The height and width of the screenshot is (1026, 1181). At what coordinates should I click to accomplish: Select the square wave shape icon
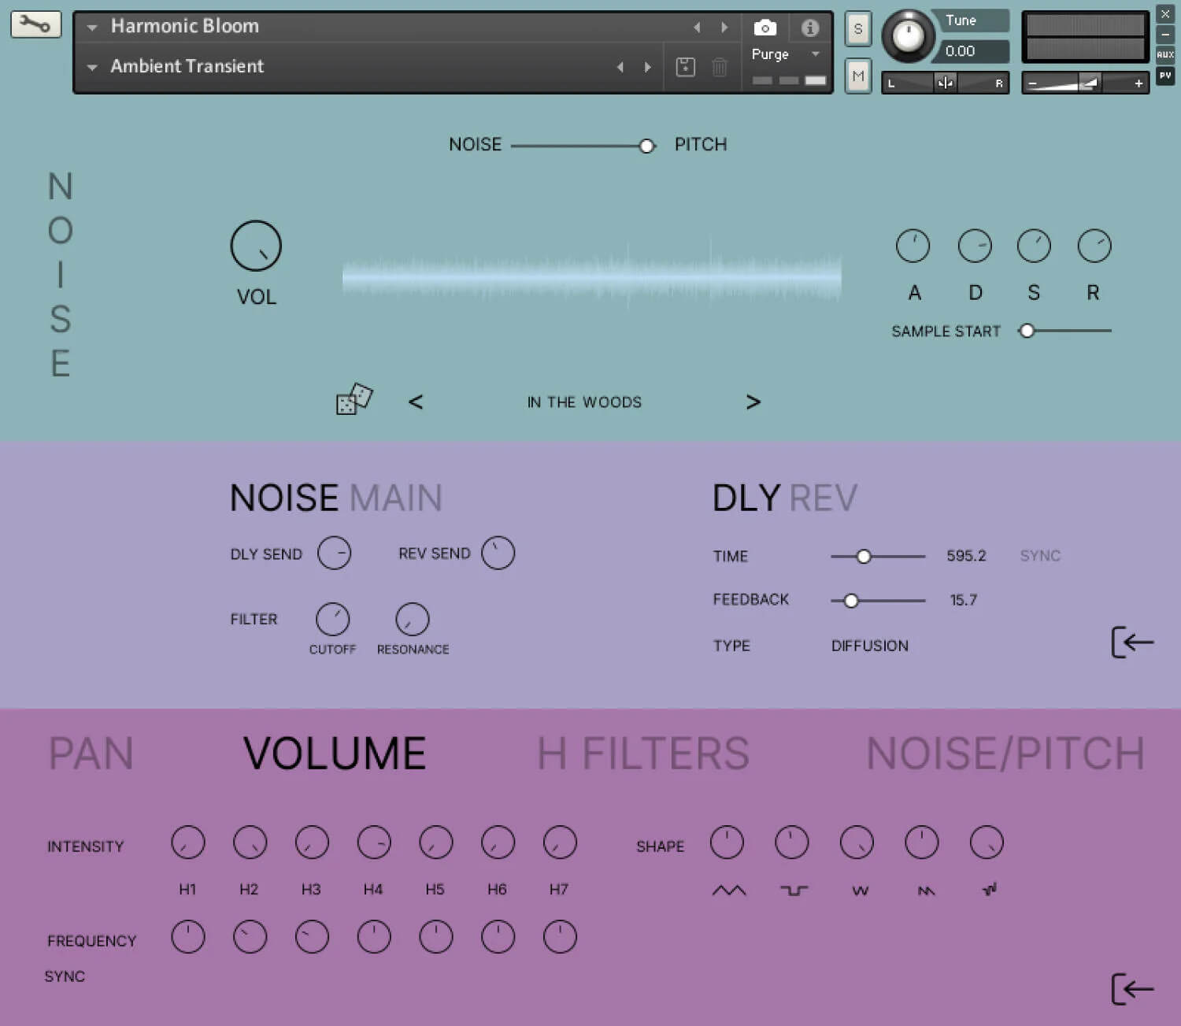pyautogui.click(x=794, y=891)
